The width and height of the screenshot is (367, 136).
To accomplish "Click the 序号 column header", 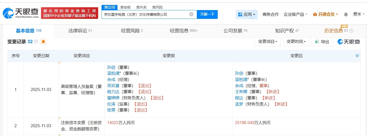I will coord(15,56).
